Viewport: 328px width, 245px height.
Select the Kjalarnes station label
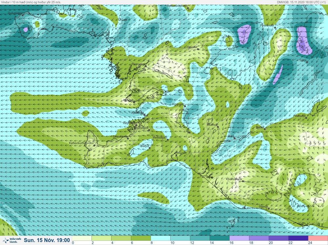[x=138, y=113]
